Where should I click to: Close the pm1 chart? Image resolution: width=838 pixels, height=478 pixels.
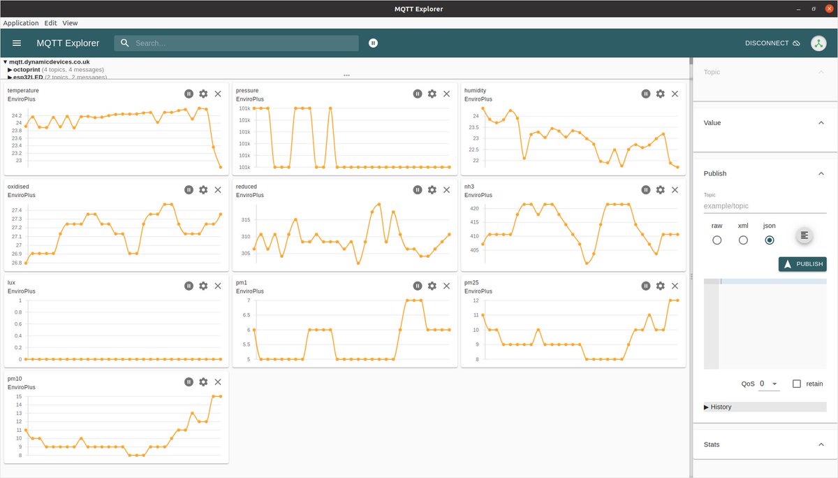click(x=446, y=286)
